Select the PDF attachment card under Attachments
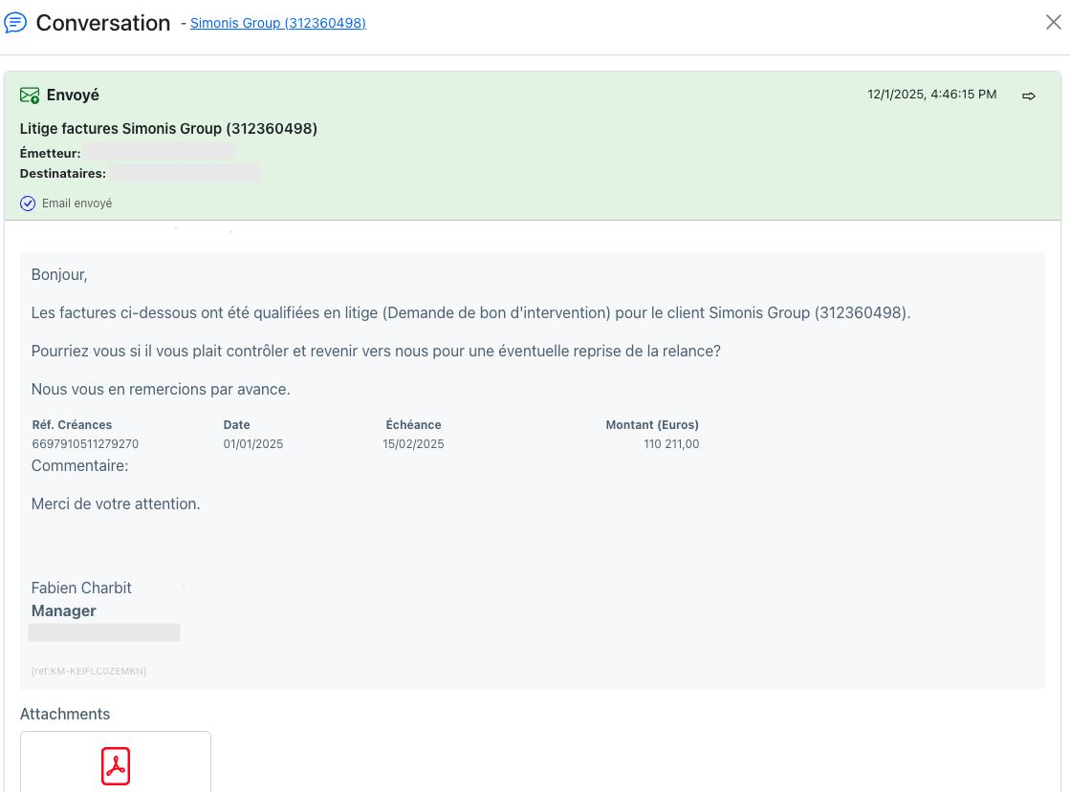Image resolution: width=1070 pixels, height=792 pixels. click(x=116, y=762)
